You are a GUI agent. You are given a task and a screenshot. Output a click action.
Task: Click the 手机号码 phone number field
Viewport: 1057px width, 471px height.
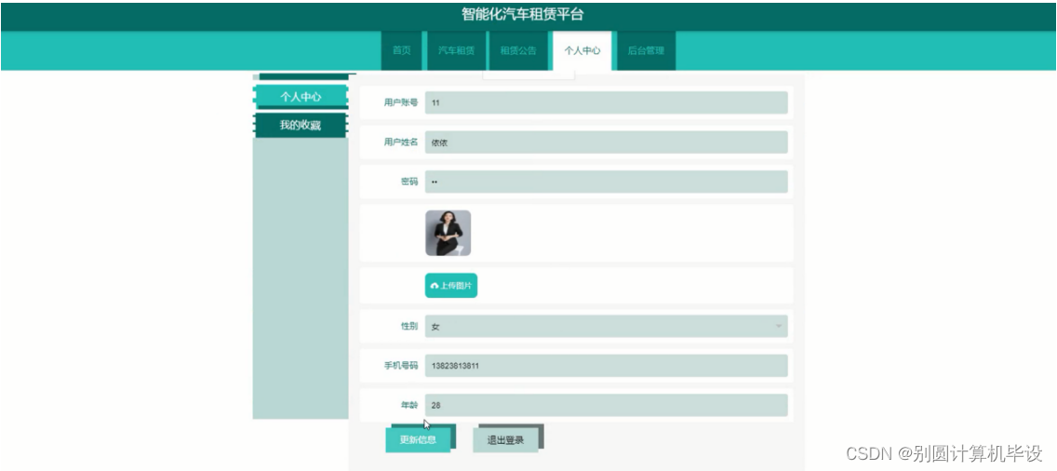click(x=606, y=366)
